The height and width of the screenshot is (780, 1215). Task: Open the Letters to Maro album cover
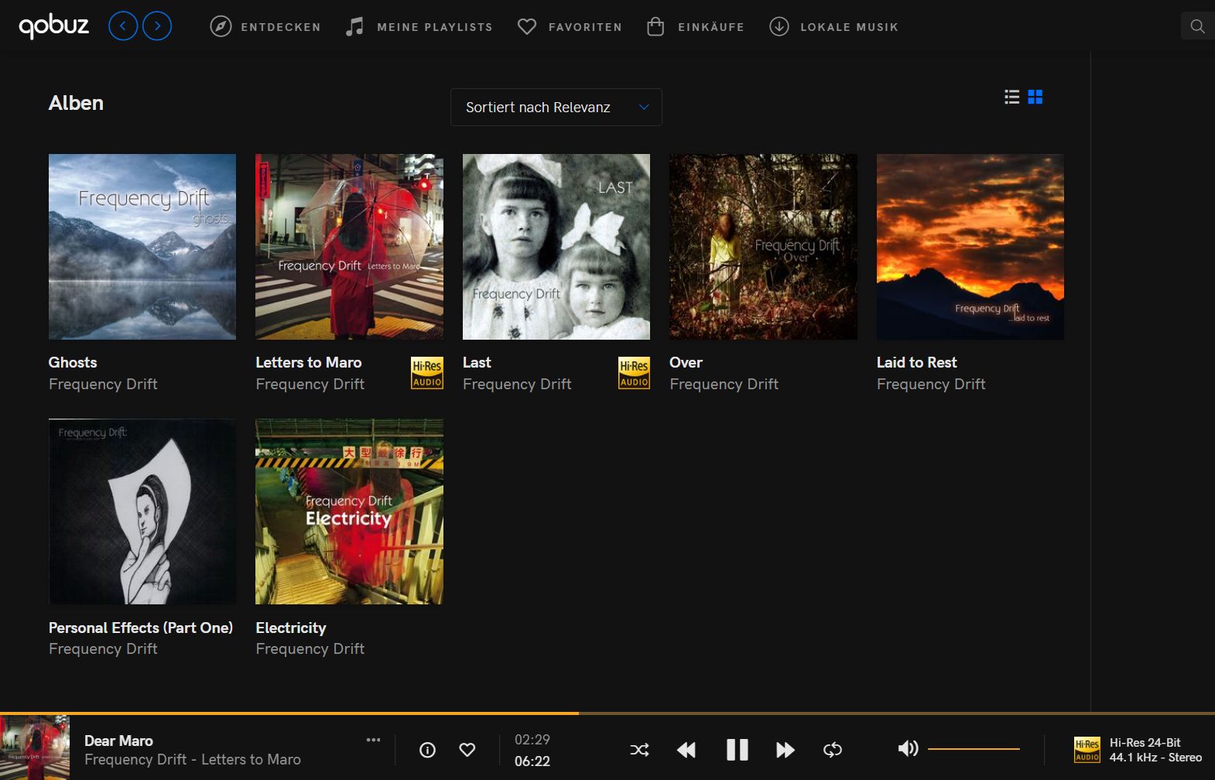point(349,247)
